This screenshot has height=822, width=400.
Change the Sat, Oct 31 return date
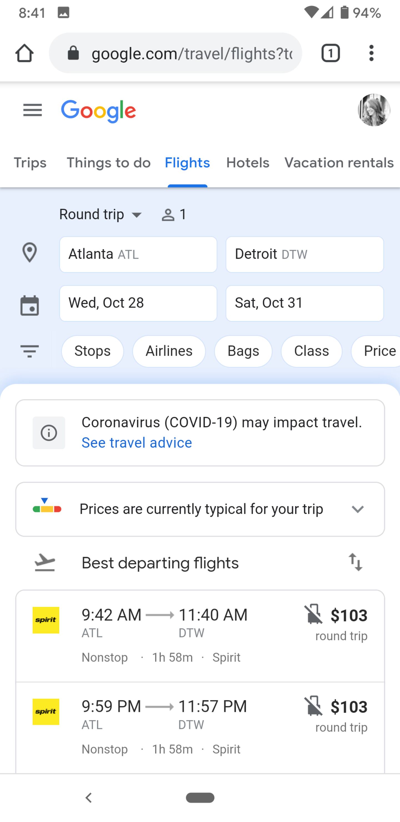point(304,303)
